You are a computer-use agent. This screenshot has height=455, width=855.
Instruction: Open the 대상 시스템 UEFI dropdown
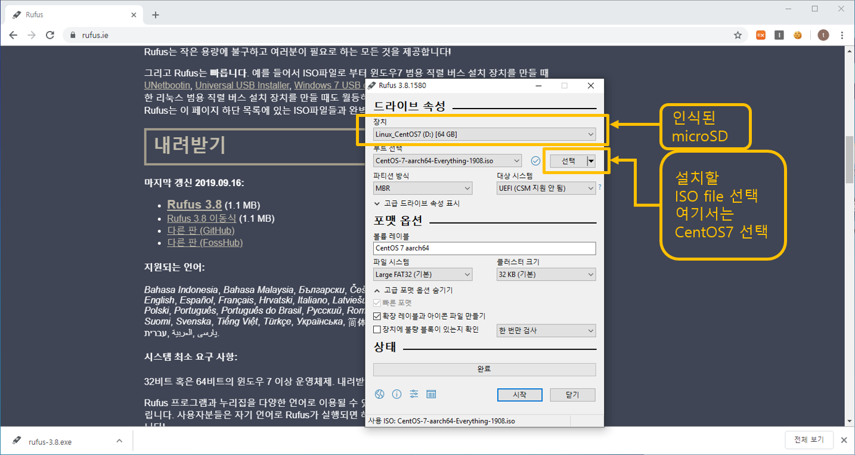[546, 188]
